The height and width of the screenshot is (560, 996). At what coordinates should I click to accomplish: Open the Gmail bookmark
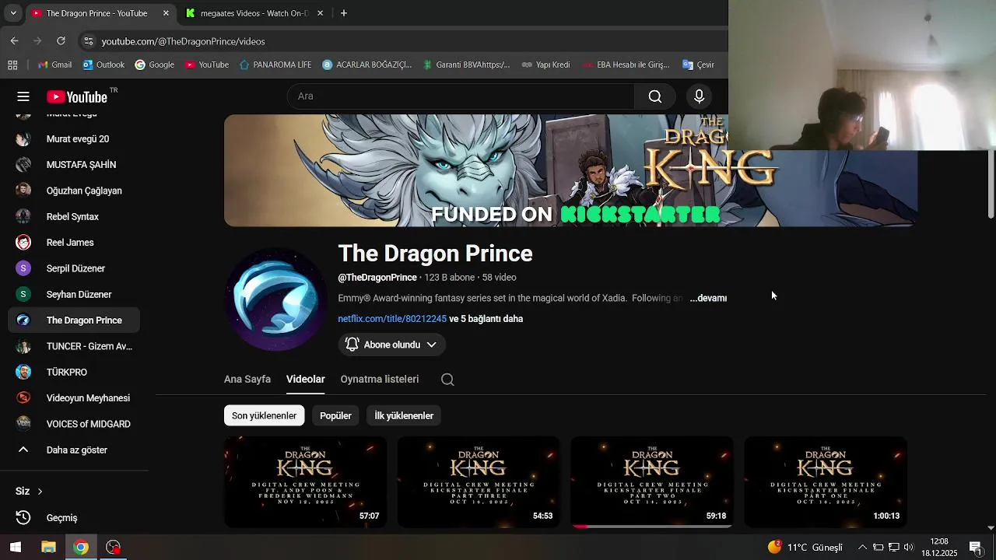pyautogui.click(x=55, y=65)
